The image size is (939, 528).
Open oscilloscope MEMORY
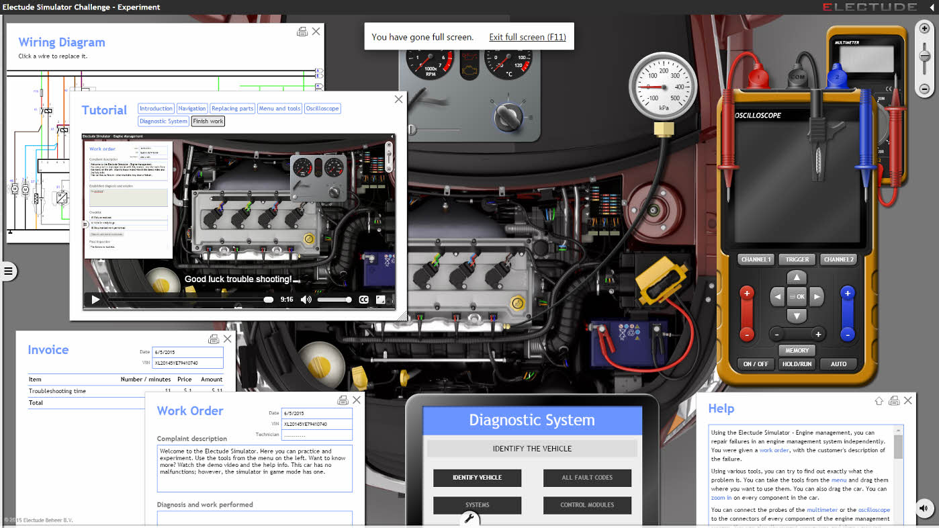797,350
